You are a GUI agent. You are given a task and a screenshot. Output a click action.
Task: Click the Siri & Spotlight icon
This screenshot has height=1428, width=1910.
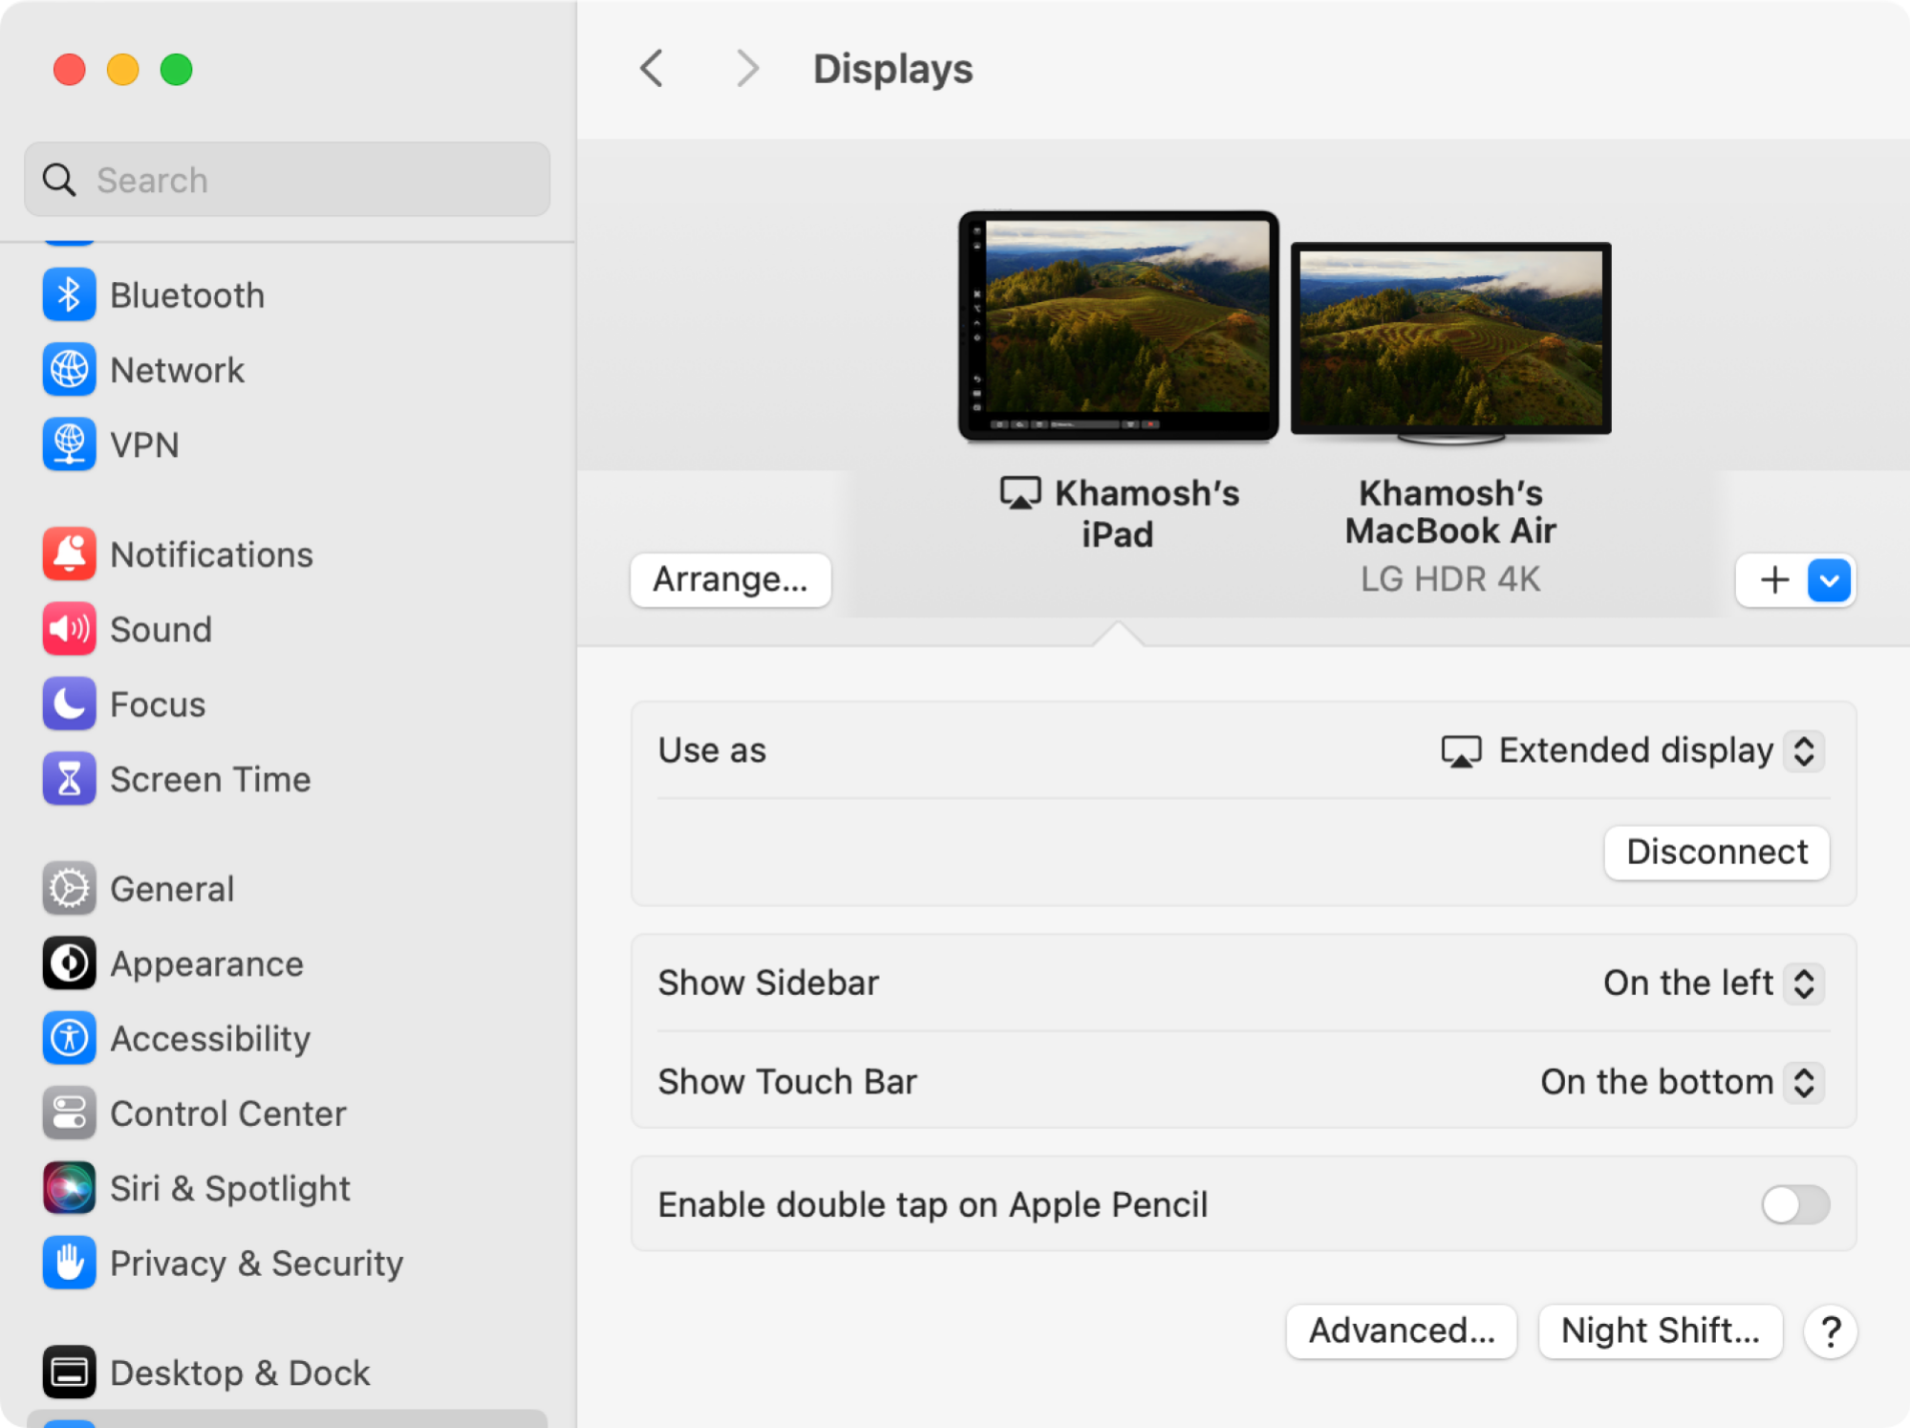tap(69, 1188)
